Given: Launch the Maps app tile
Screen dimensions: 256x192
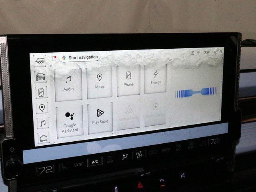Looking at the screenshot, I should (100, 83).
